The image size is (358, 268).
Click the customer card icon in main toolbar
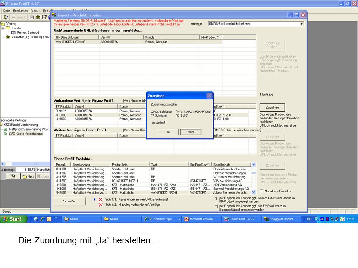[x=32, y=17]
